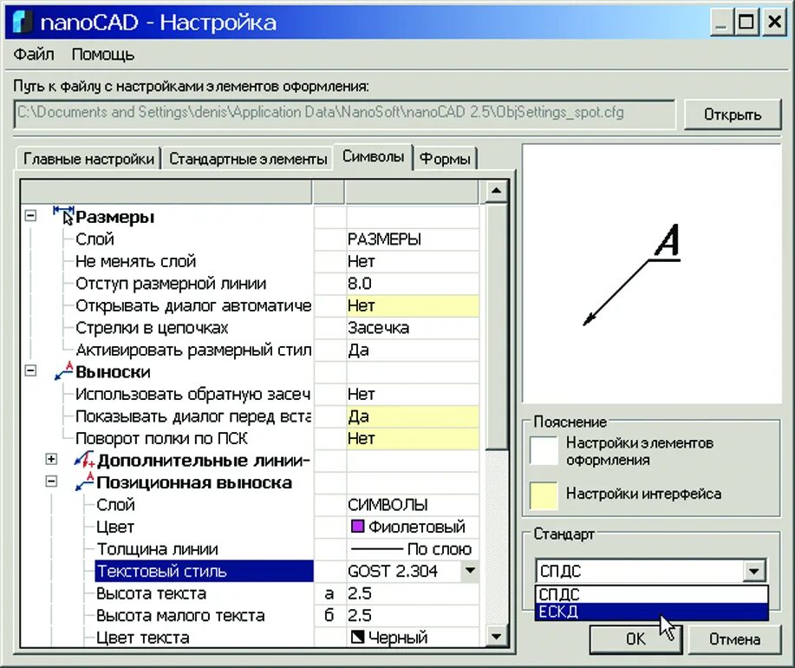Open the GOST 2.304 text style dropdown
Viewport: 795px width, 668px height.
(x=470, y=571)
